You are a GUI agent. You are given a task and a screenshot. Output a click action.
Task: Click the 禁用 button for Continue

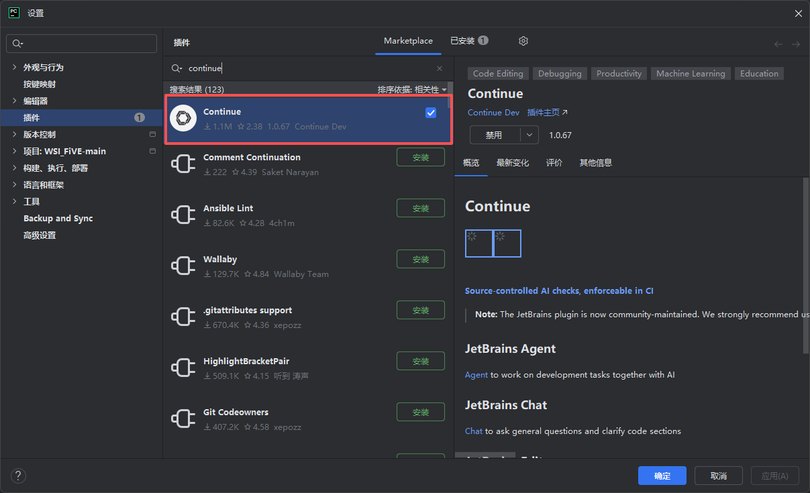pyautogui.click(x=495, y=135)
